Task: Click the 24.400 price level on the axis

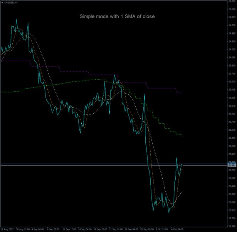Action: coord(232,41)
